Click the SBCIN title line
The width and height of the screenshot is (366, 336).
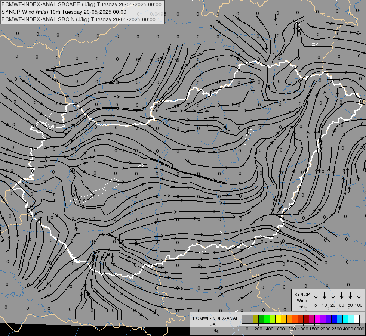tap(79, 19)
